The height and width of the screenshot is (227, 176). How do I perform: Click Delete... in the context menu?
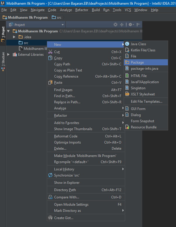86,149
